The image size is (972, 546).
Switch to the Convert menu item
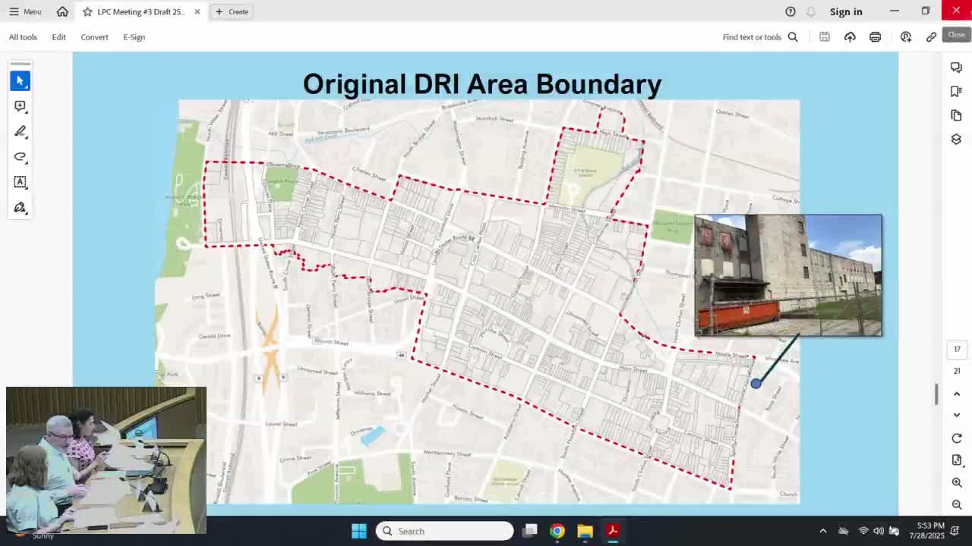tap(94, 36)
